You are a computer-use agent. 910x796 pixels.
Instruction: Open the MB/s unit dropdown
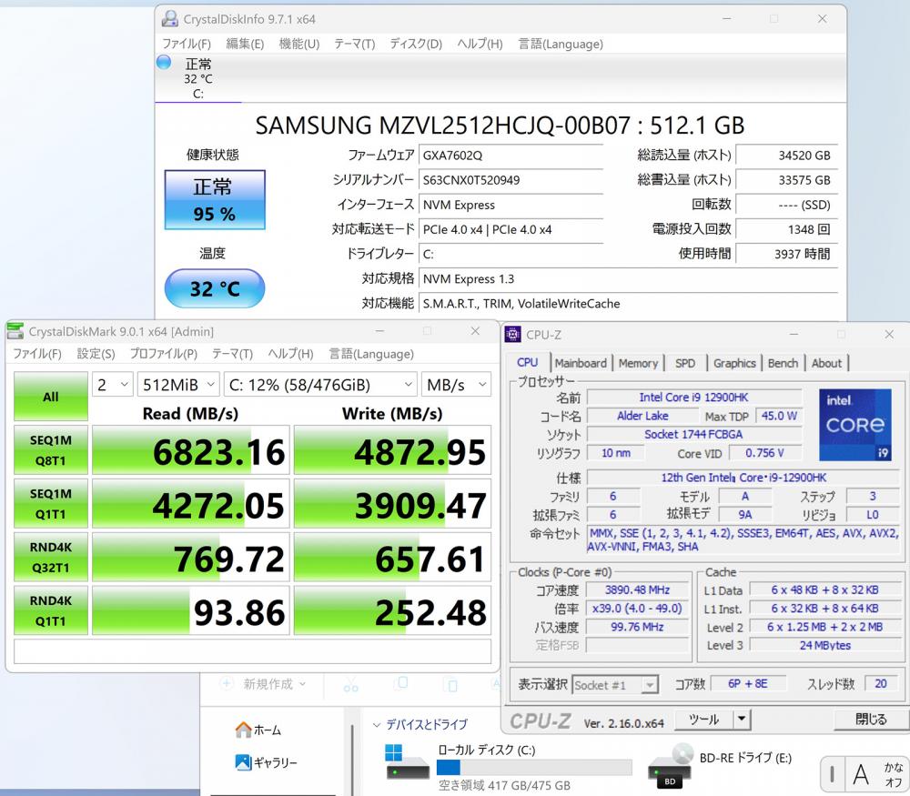coord(455,385)
